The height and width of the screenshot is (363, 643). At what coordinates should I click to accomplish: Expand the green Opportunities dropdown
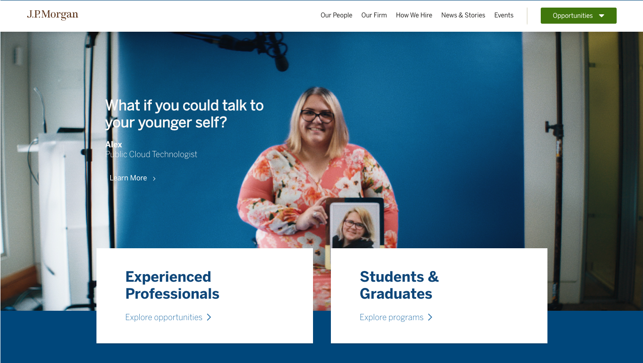tap(578, 16)
